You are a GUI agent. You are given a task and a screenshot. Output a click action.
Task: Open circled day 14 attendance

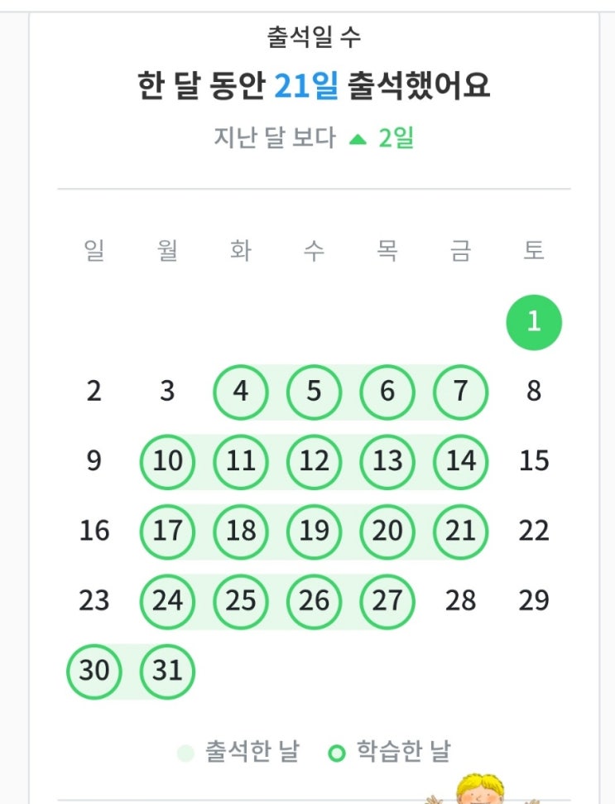[460, 460]
